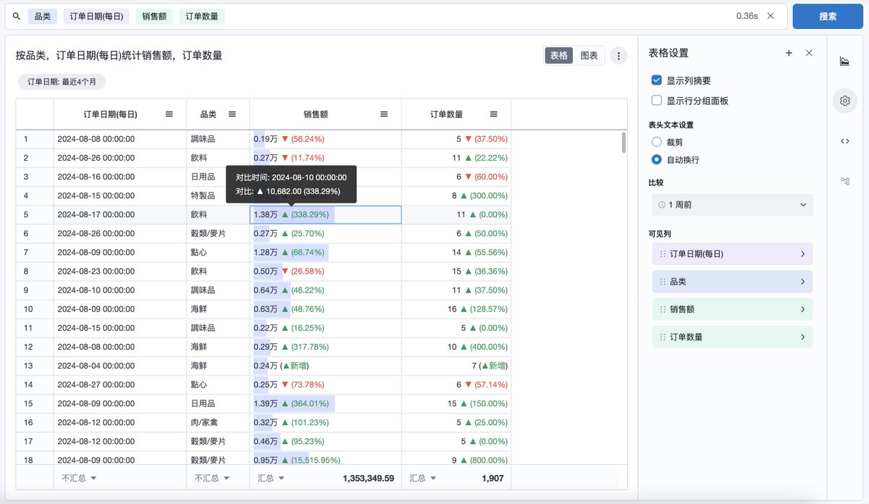Click the 0.36s query time label
Viewport: 869px width, 504px height.
click(x=747, y=16)
